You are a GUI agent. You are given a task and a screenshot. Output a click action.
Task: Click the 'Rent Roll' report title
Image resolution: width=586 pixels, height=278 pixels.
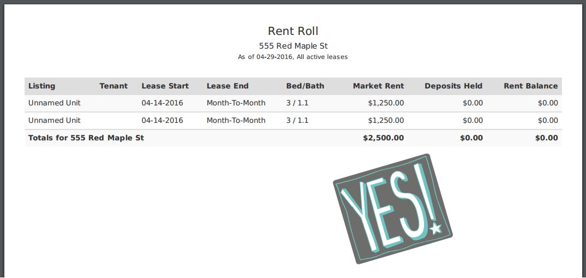click(x=293, y=31)
